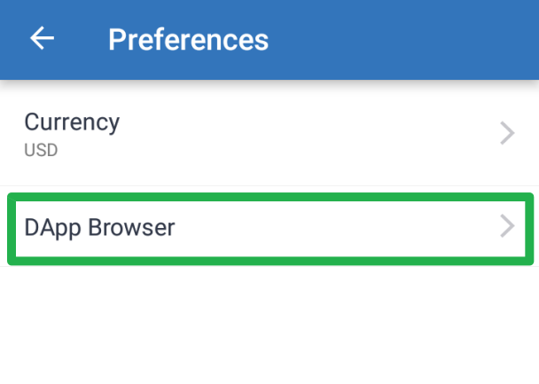Viewport: 539px width, 384px height.
Task: Expand Currency options via right arrow
Action: (x=507, y=133)
